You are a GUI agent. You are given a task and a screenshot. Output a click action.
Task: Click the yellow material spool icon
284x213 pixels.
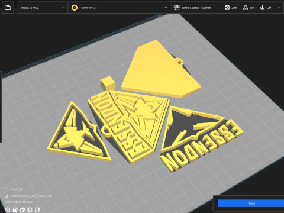75,8
